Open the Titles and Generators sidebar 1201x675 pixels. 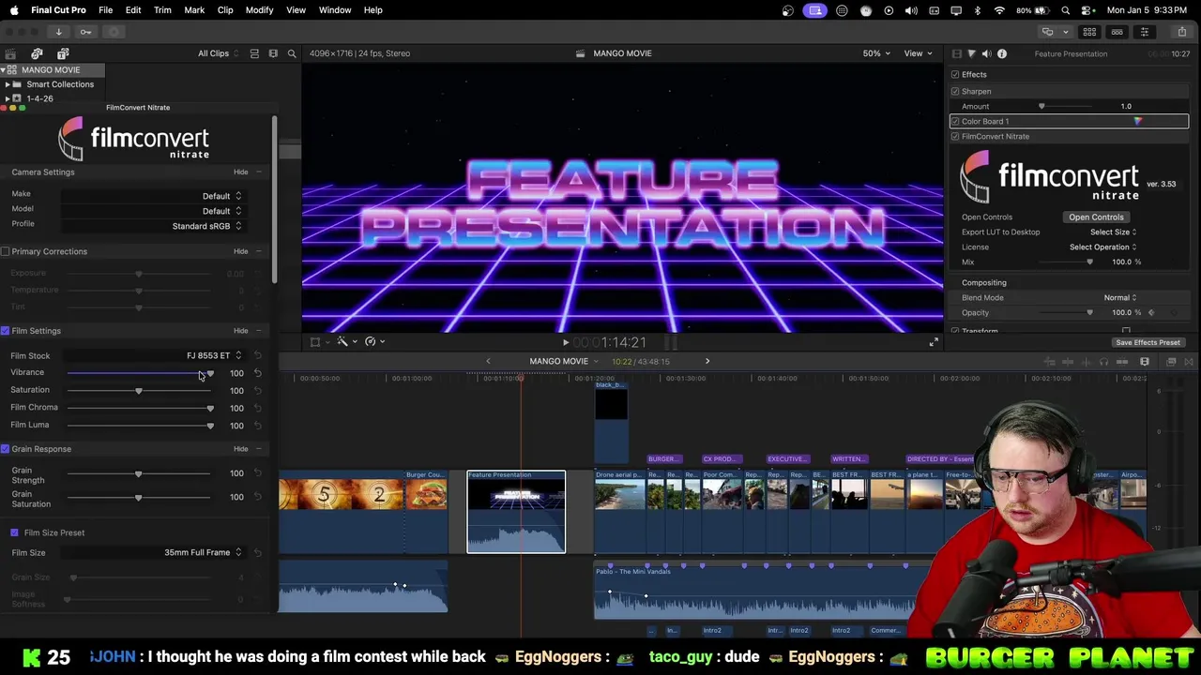click(63, 53)
